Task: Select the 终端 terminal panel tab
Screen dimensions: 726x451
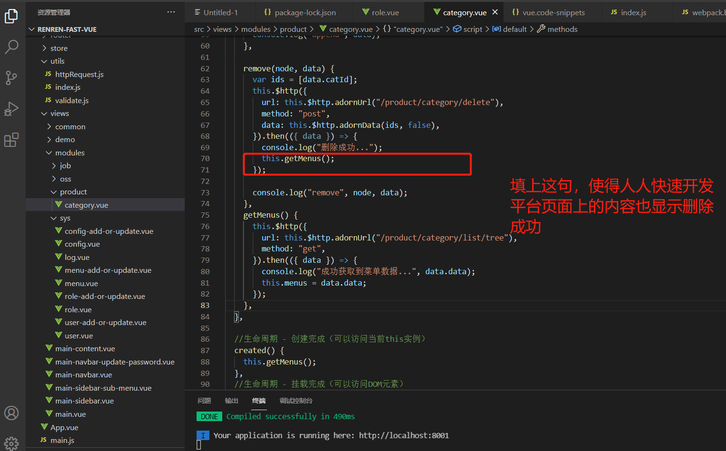Action: click(259, 401)
